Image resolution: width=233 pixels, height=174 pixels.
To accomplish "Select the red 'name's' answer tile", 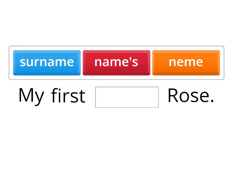I will [x=116, y=62].
